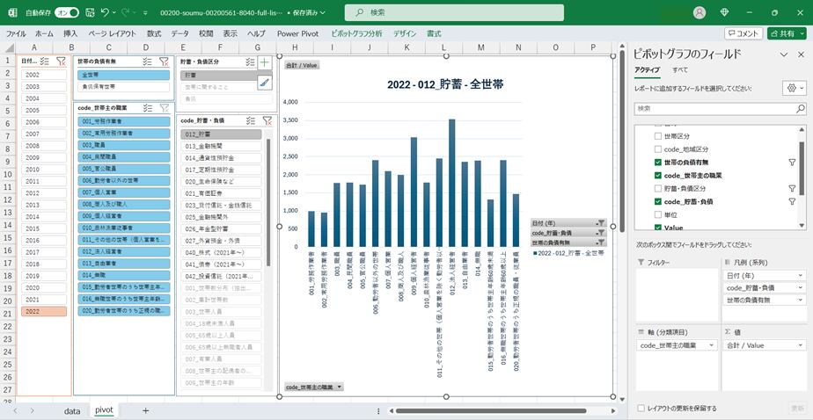
Task: Open the Power Pivot ribbon tab
Action: pos(297,33)
